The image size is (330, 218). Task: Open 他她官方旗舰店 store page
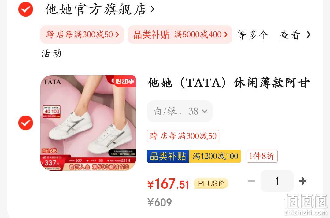[95, 9]
